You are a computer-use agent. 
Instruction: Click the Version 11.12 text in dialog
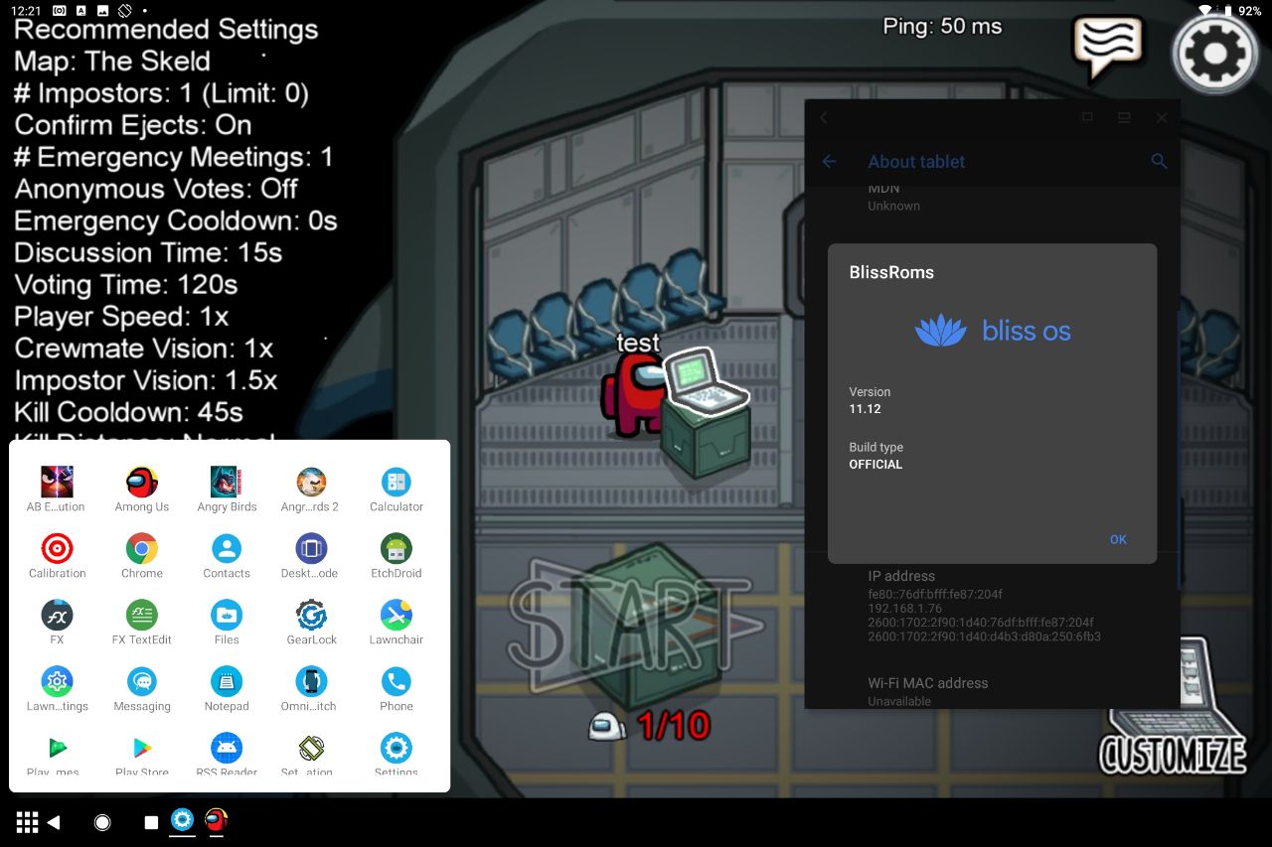tap(870, 400)
